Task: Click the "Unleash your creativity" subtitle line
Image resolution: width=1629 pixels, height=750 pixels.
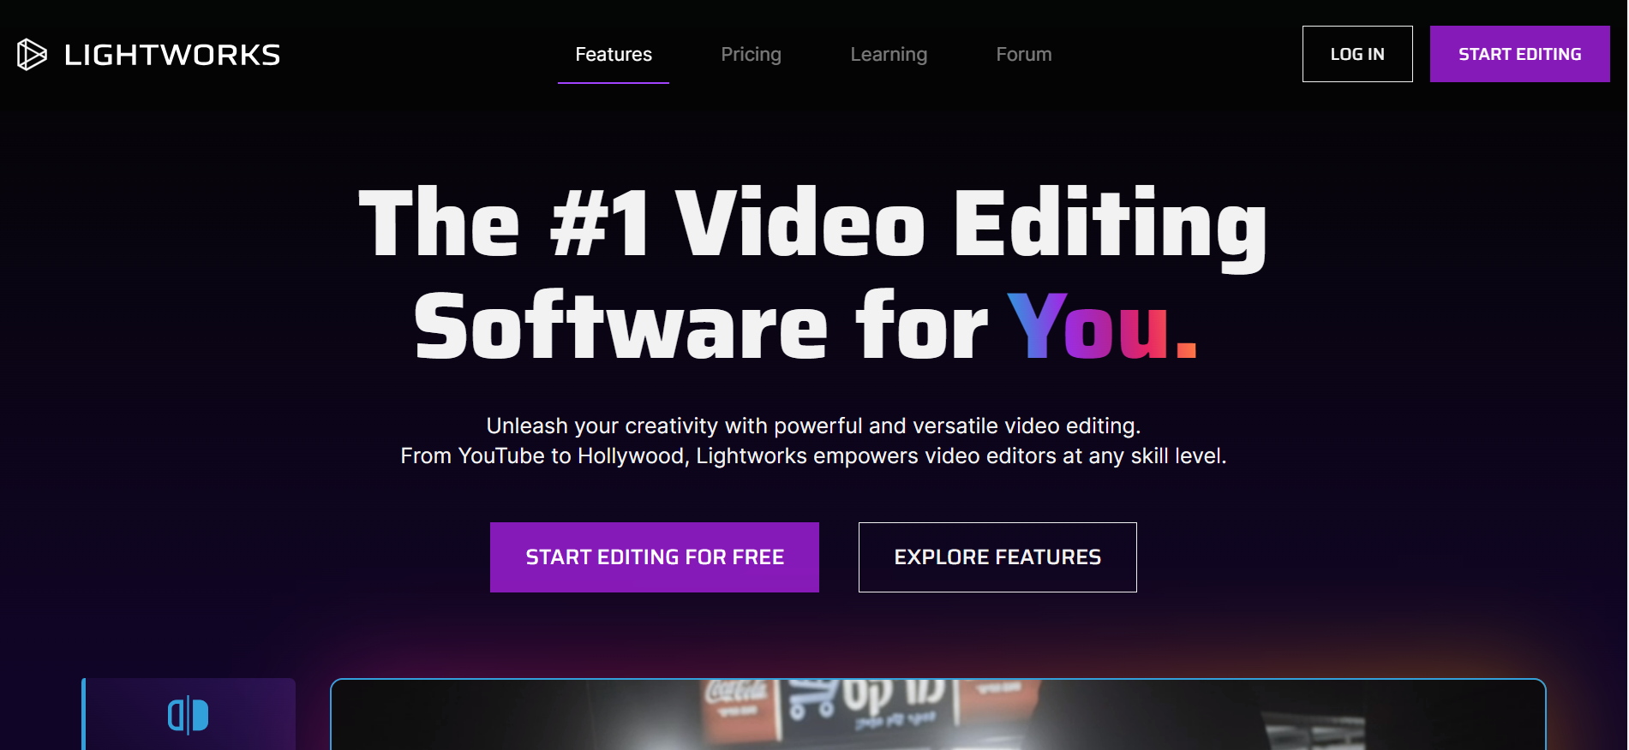Action: tap(812, 426)
